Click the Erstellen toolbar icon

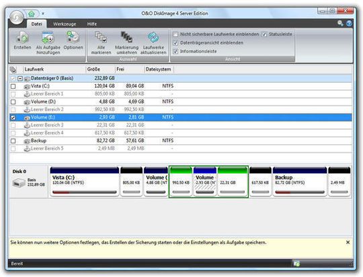22,38
